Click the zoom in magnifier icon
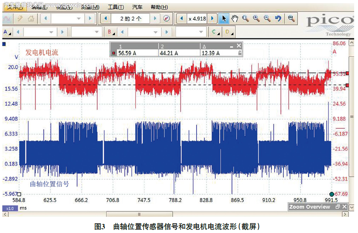 (256, 19)
